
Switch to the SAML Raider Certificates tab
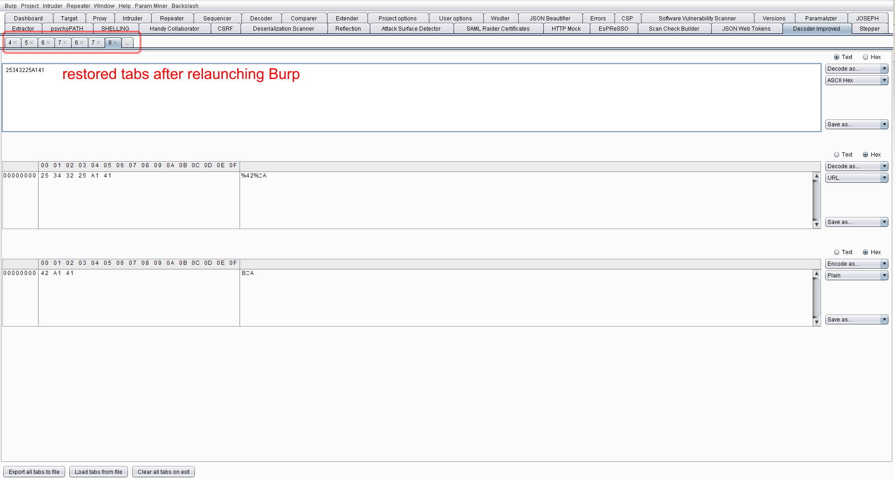[498, 29]
